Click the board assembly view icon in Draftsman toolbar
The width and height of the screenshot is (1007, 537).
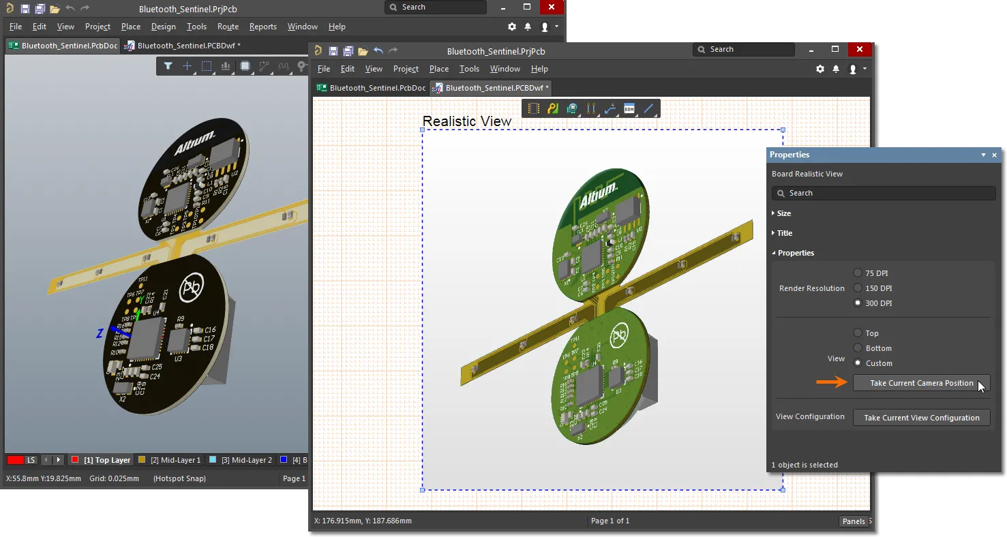coord(534,108)
